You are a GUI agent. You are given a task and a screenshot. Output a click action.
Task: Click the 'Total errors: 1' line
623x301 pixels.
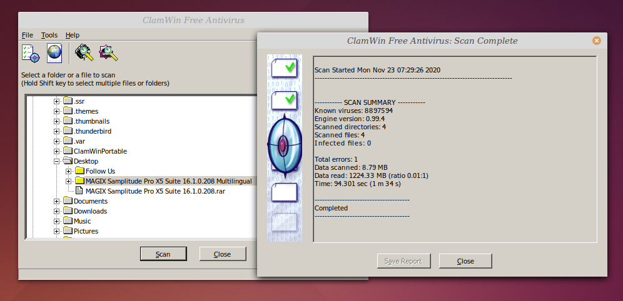coord(336,159)
